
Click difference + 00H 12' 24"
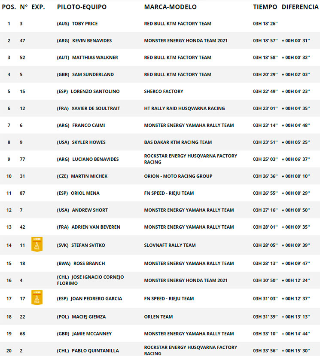(296, 280)
